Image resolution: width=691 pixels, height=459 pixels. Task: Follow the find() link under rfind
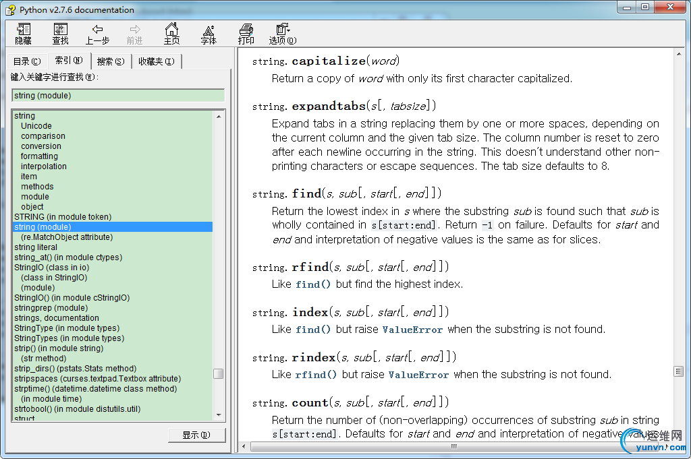click(313, 284)
